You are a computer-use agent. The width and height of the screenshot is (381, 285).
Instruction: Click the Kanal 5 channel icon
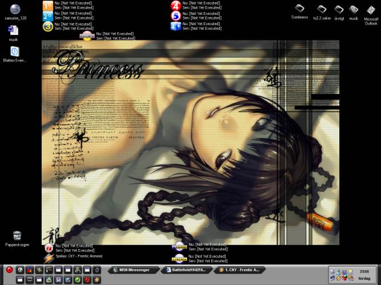176,16
